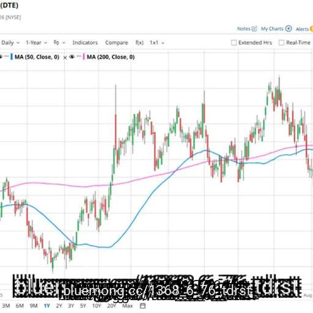Toggle visibility of MA 200 indicator
This screenshot has height=313, width=313.
72,57
